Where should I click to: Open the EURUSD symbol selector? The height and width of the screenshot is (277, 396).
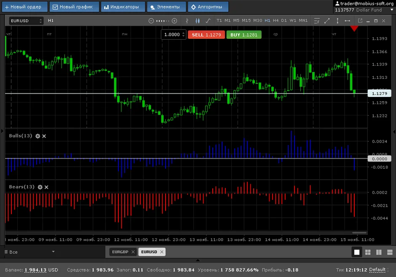pos(26,21)
